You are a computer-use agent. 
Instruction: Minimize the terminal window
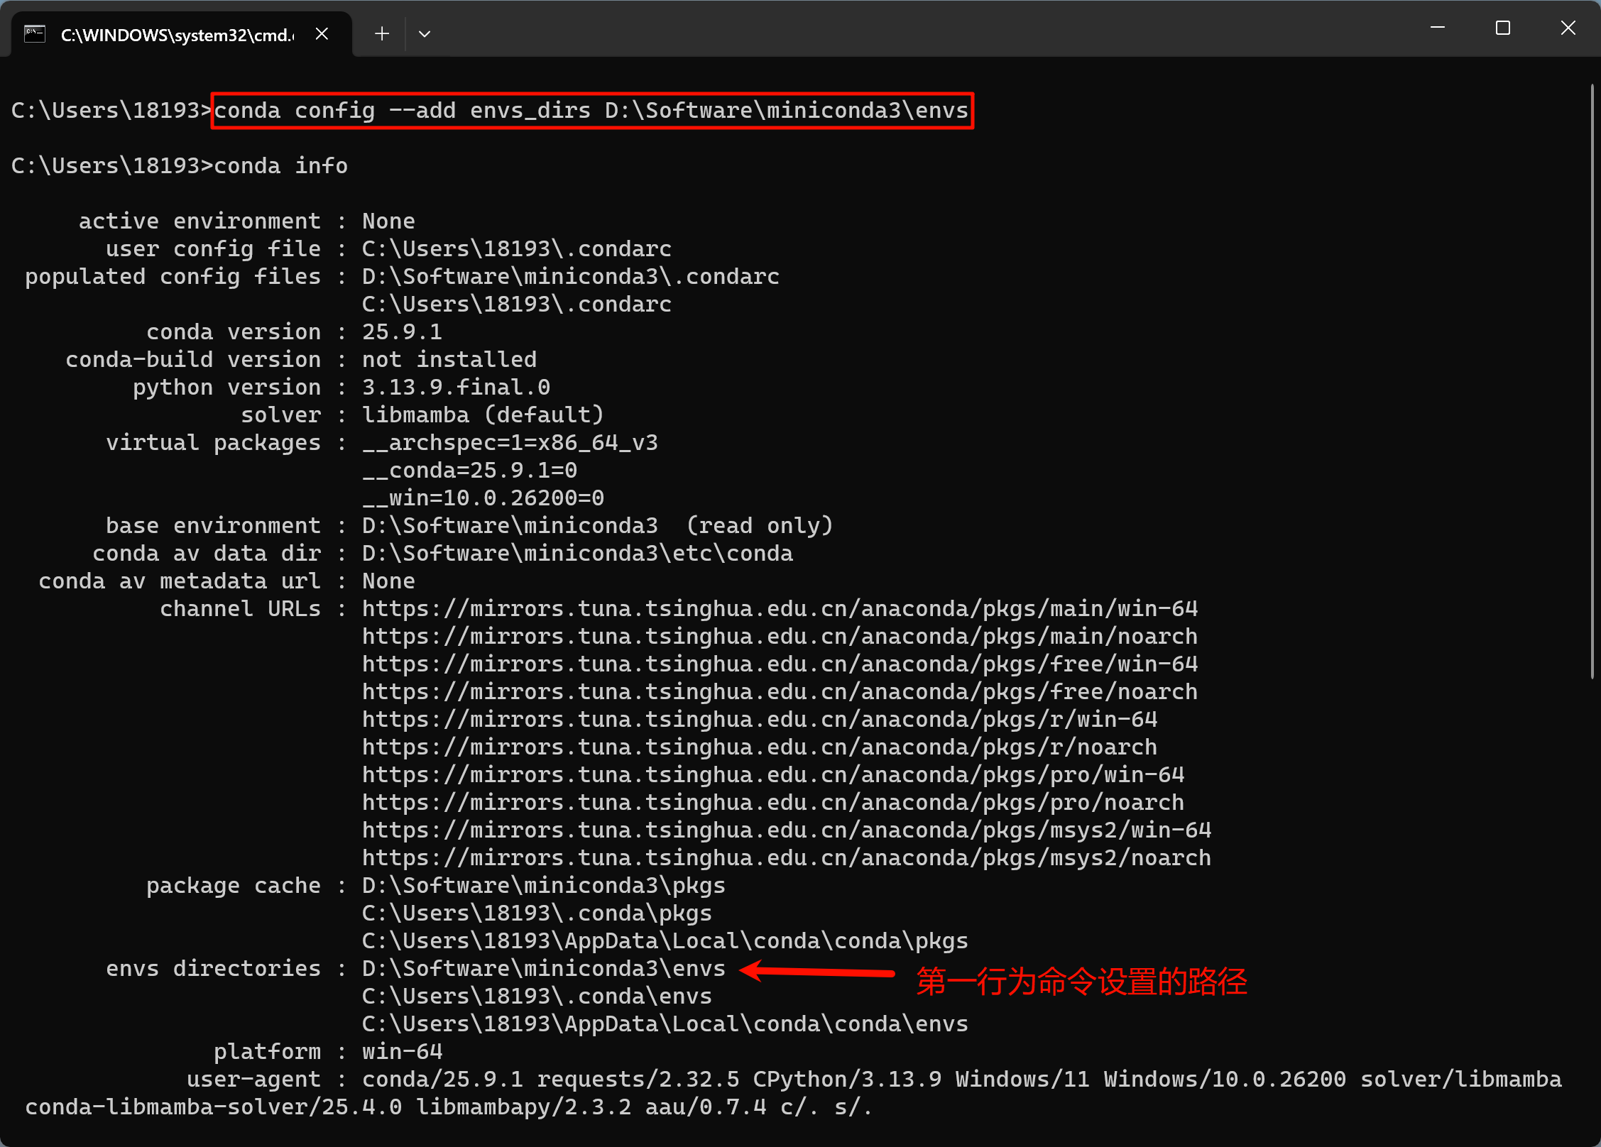pyautogui.click(x=1438, y=28)
